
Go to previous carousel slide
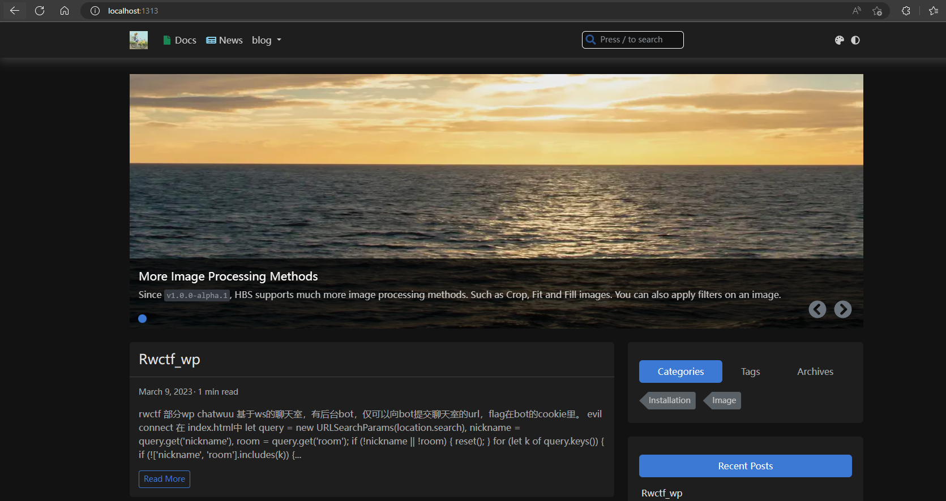tap(817, 309)
